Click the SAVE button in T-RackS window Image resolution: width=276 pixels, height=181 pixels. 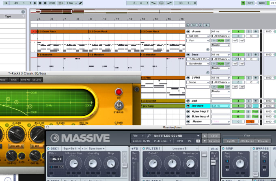14,80
